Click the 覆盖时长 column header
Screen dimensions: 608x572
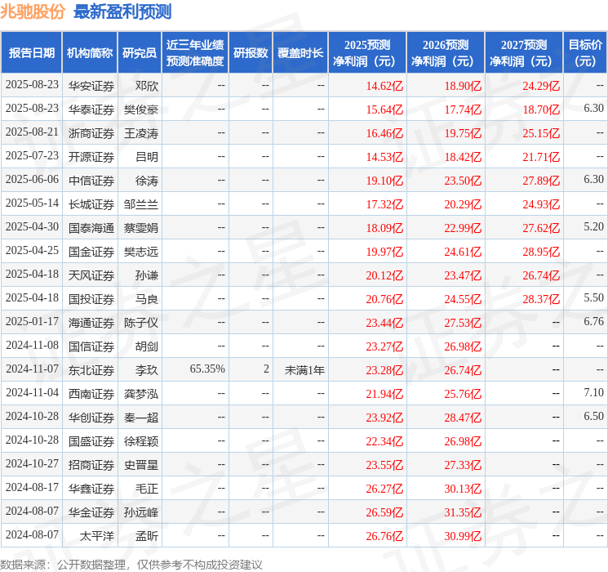click(x=300, y=52)
